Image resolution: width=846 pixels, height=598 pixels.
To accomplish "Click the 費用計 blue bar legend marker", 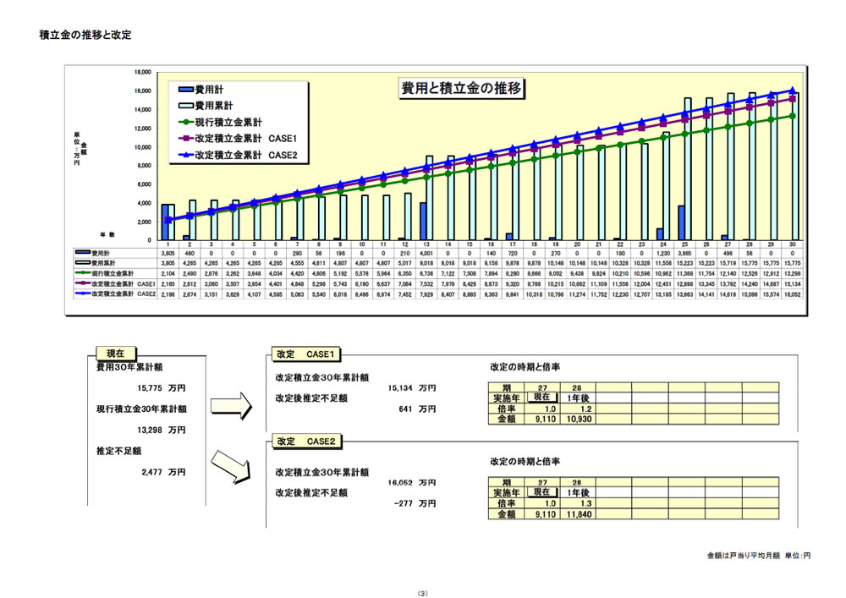I will click(x=185, y=89).
